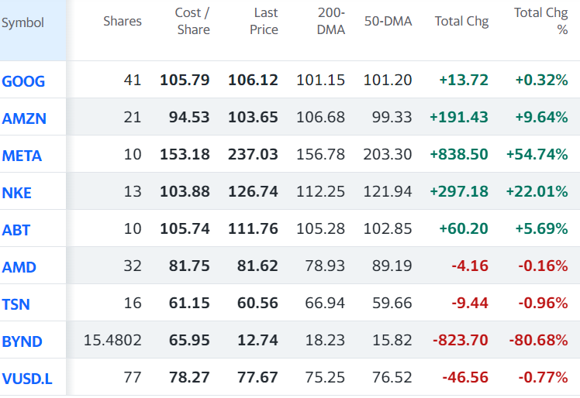Select AMZN 200-DMA value 106.68

coord(321,118)
